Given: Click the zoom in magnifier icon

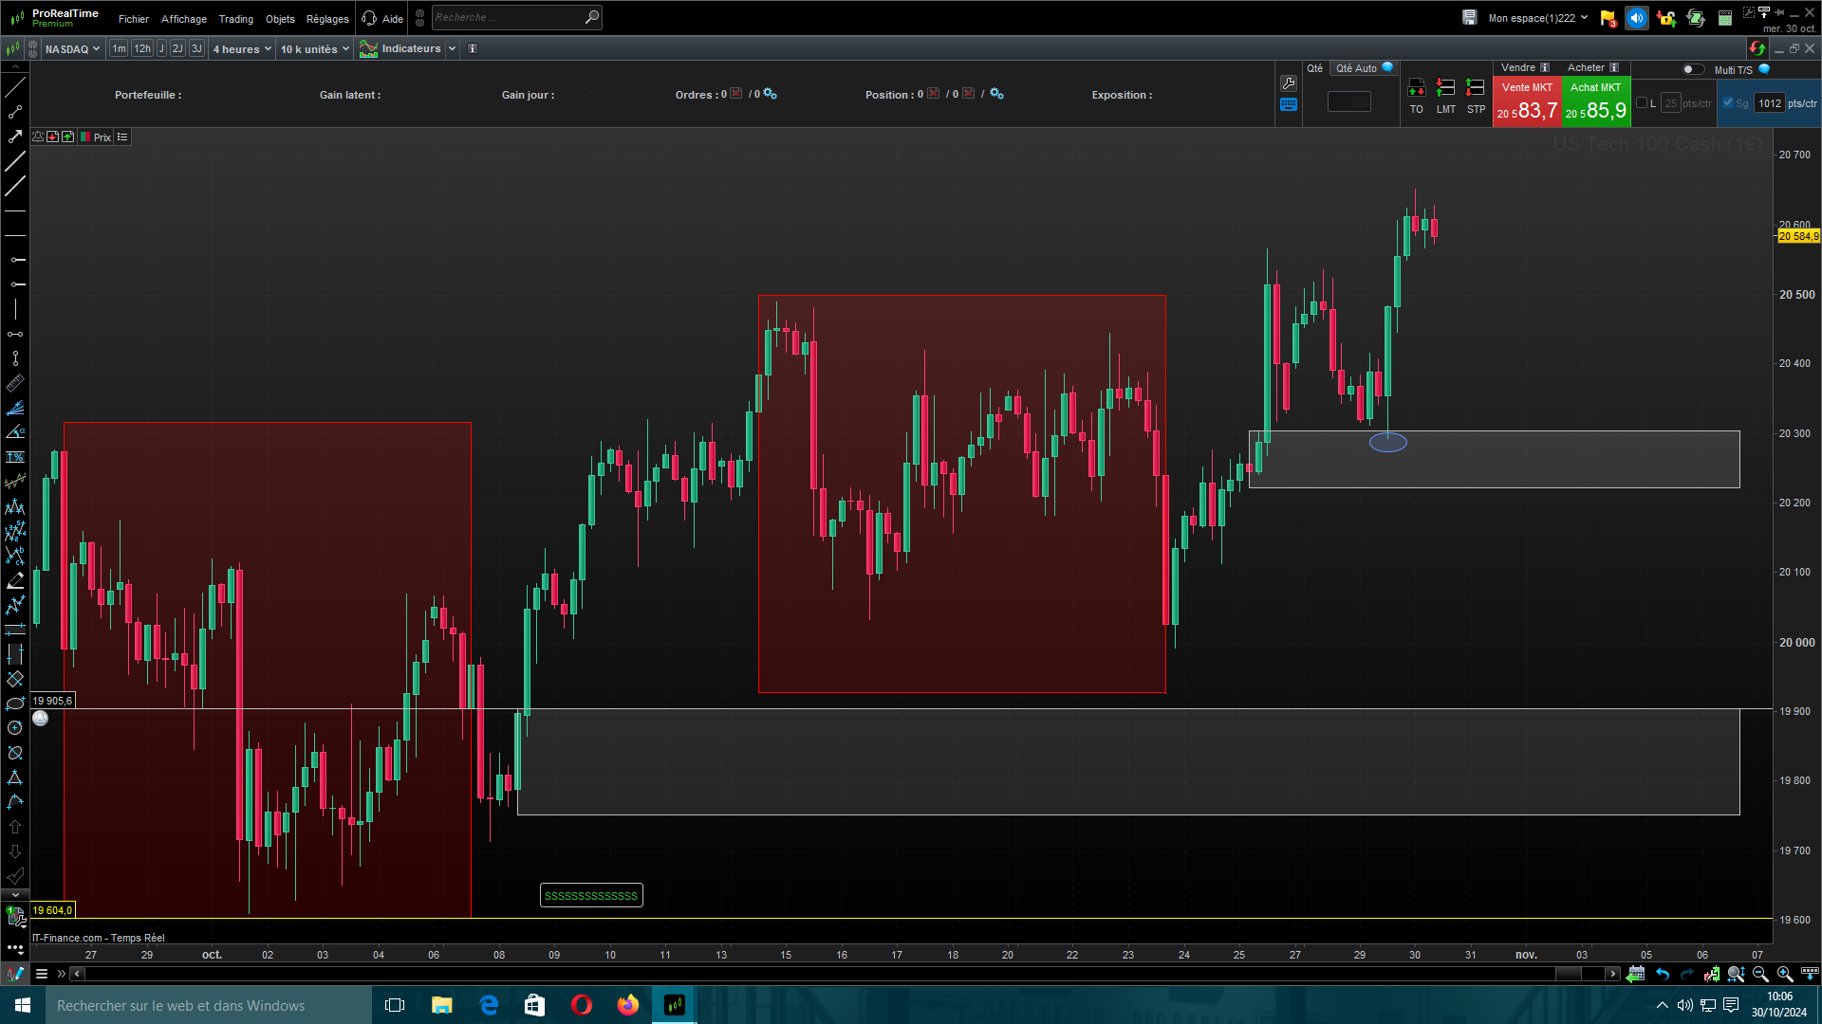Looking at the screenshot, I should coord(1784,974).
